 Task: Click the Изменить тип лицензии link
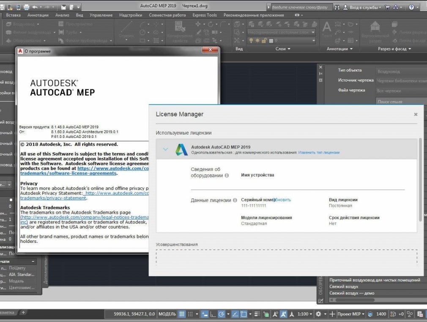click(x=319, y=153)
